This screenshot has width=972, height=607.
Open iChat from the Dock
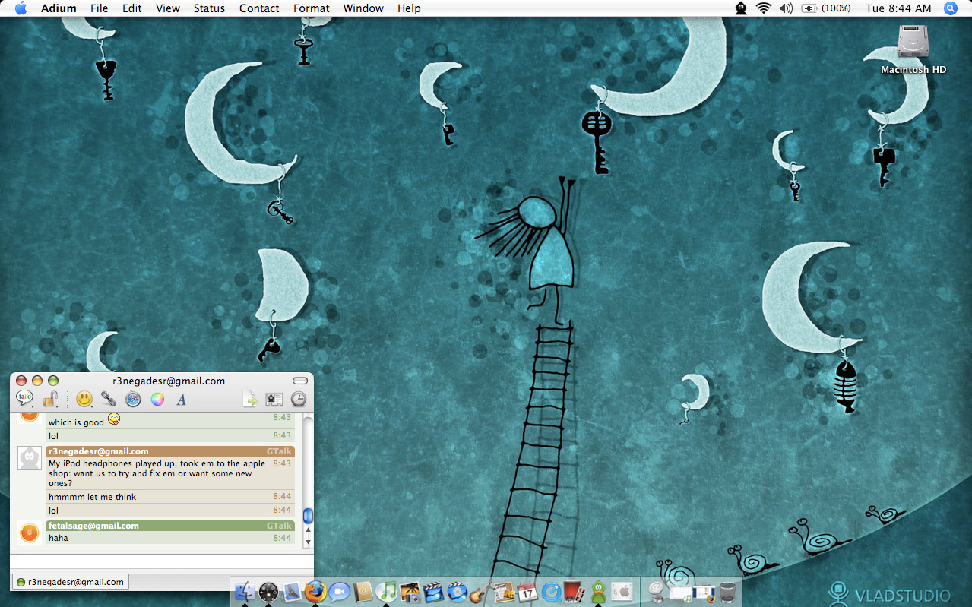coord(339,592)
